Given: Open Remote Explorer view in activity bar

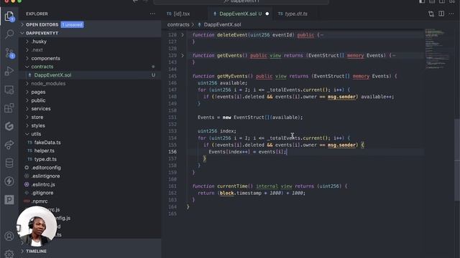Looking at the screenshot, I should click(9, 90).
